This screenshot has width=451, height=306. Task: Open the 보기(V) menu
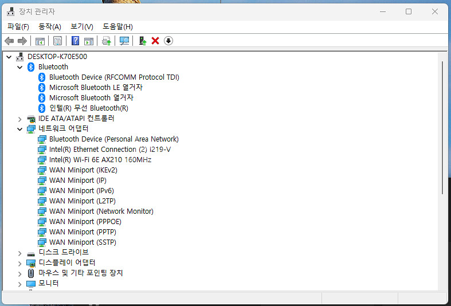(82, 26)
